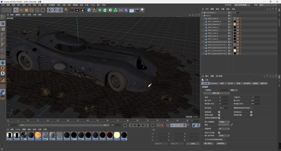Viewport: 281px width, 151px height.
Task: Click the orange material tag of 0002_jetflame_0
Action: (235, 24)
